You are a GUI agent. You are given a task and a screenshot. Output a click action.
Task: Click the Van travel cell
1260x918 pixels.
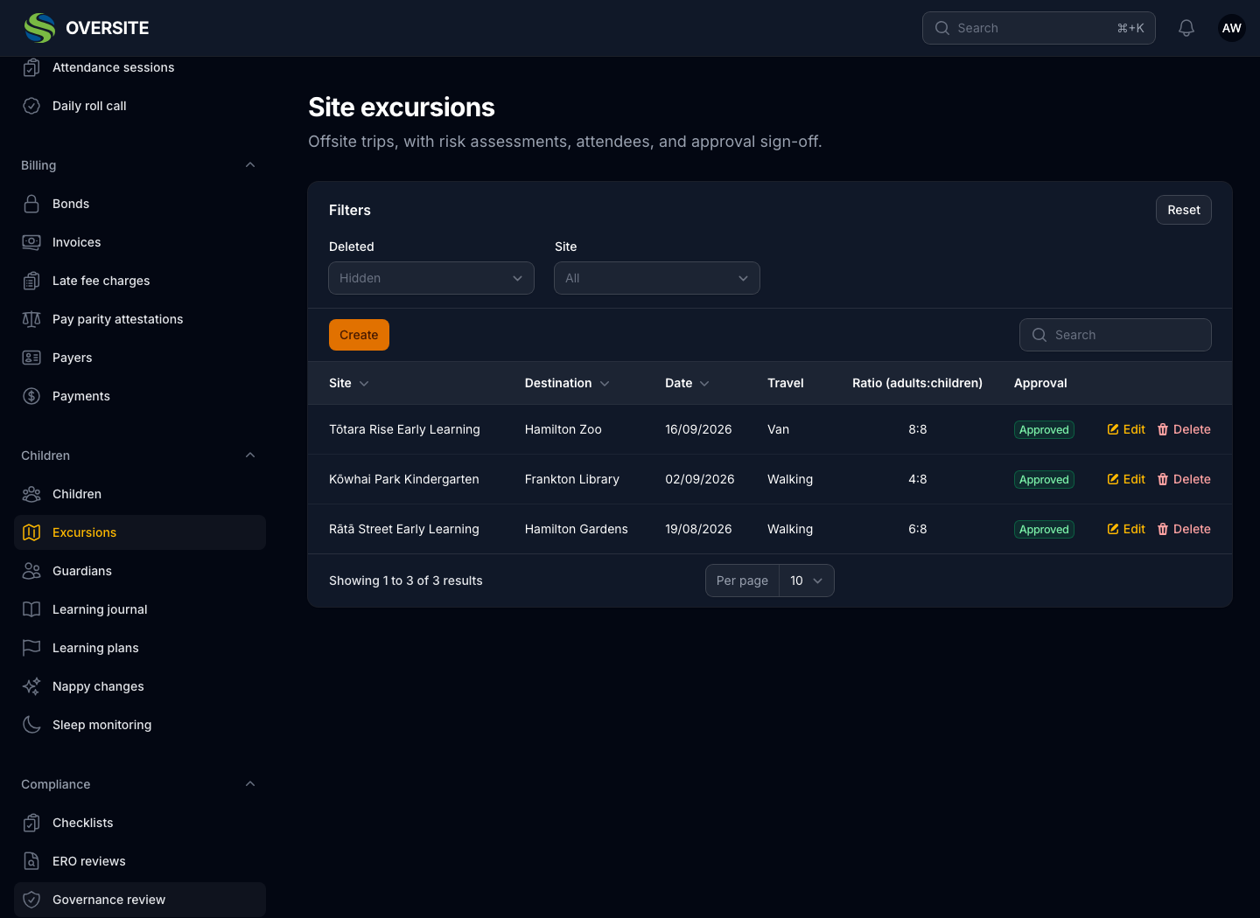(x=778, y=429)
